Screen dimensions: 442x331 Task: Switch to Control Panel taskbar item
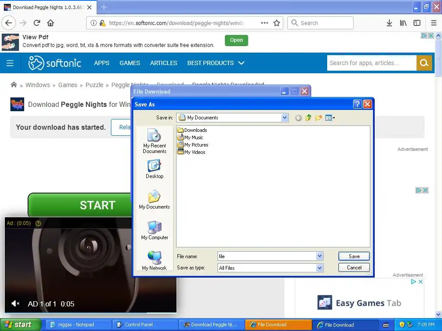point(145,325)
